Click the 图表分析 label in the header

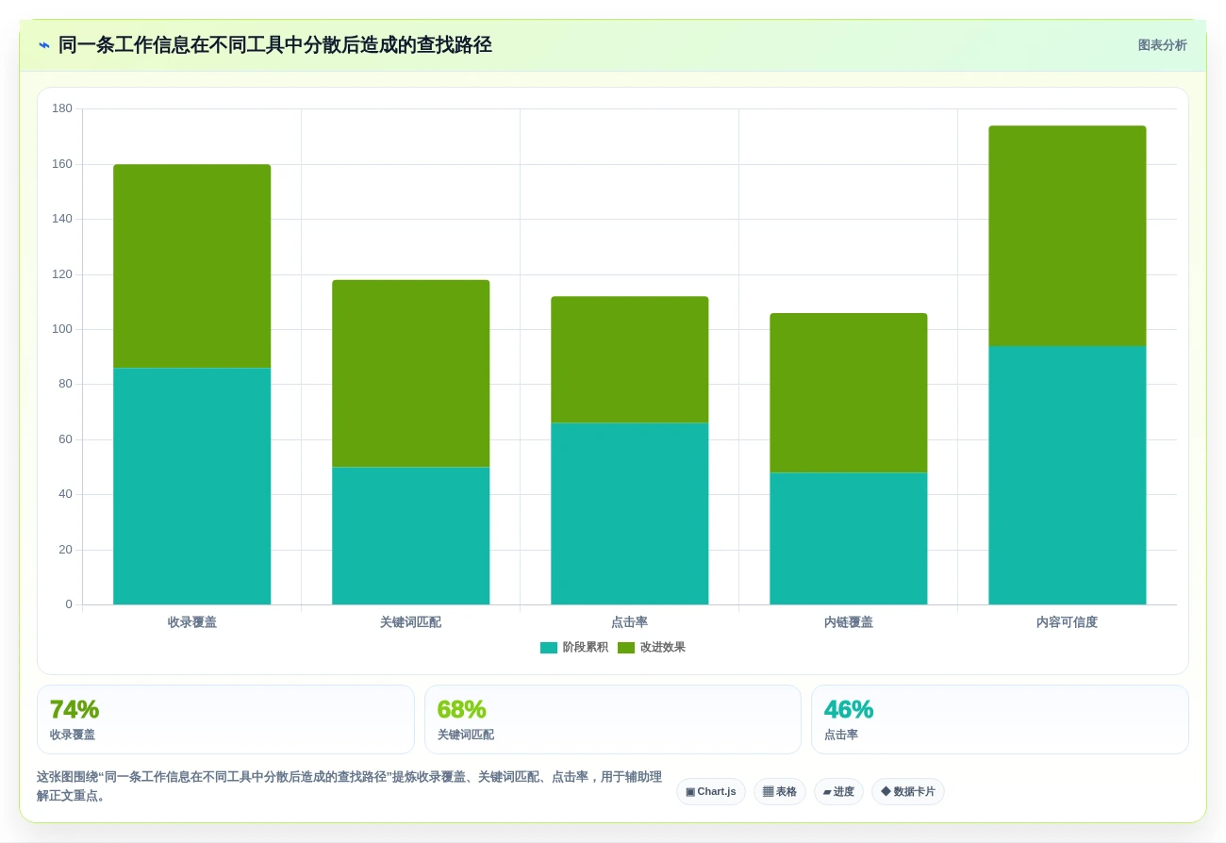coord(1162,45)
